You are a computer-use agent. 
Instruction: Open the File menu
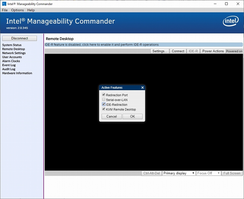point(5,10)
